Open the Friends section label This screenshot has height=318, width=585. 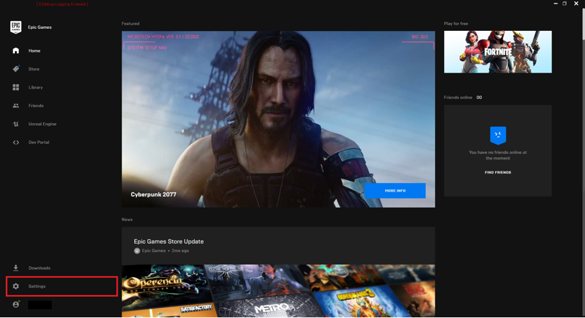(36, 106)
